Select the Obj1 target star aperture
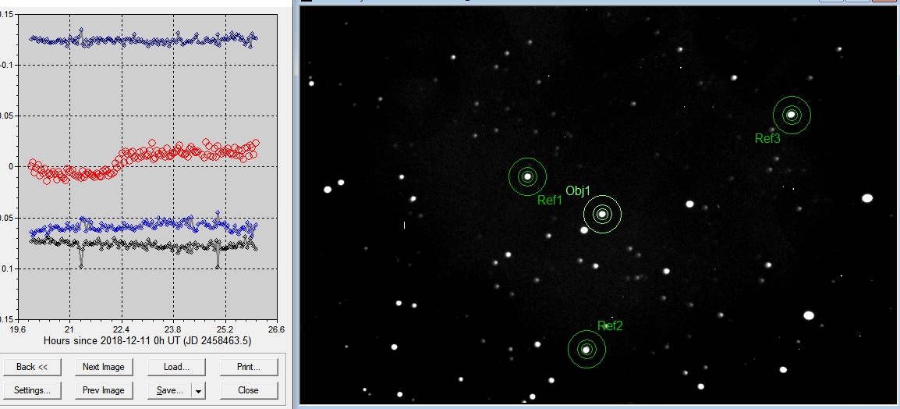Viewport: 900px width, 409px height. (x=601, y=214)
